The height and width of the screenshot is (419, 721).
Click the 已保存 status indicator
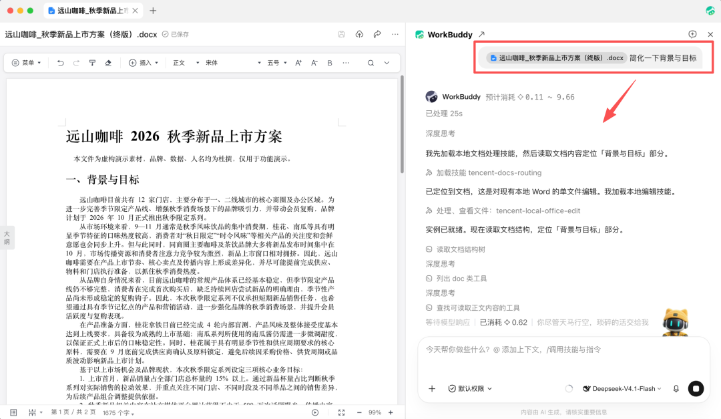(175, 35)
